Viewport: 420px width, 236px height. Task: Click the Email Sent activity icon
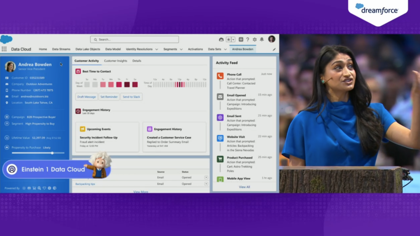[x=220, y=117]
